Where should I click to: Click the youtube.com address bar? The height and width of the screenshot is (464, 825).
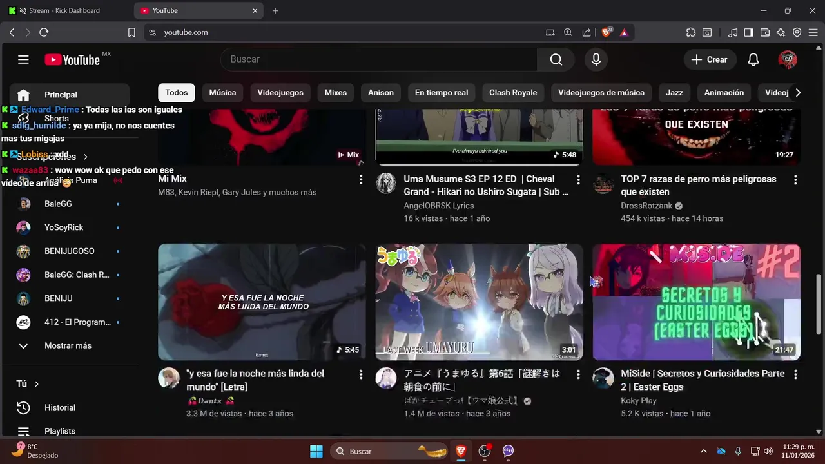point(342,32)
